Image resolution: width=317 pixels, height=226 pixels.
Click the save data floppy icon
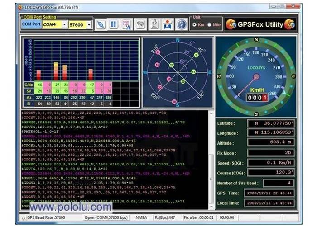168,24
